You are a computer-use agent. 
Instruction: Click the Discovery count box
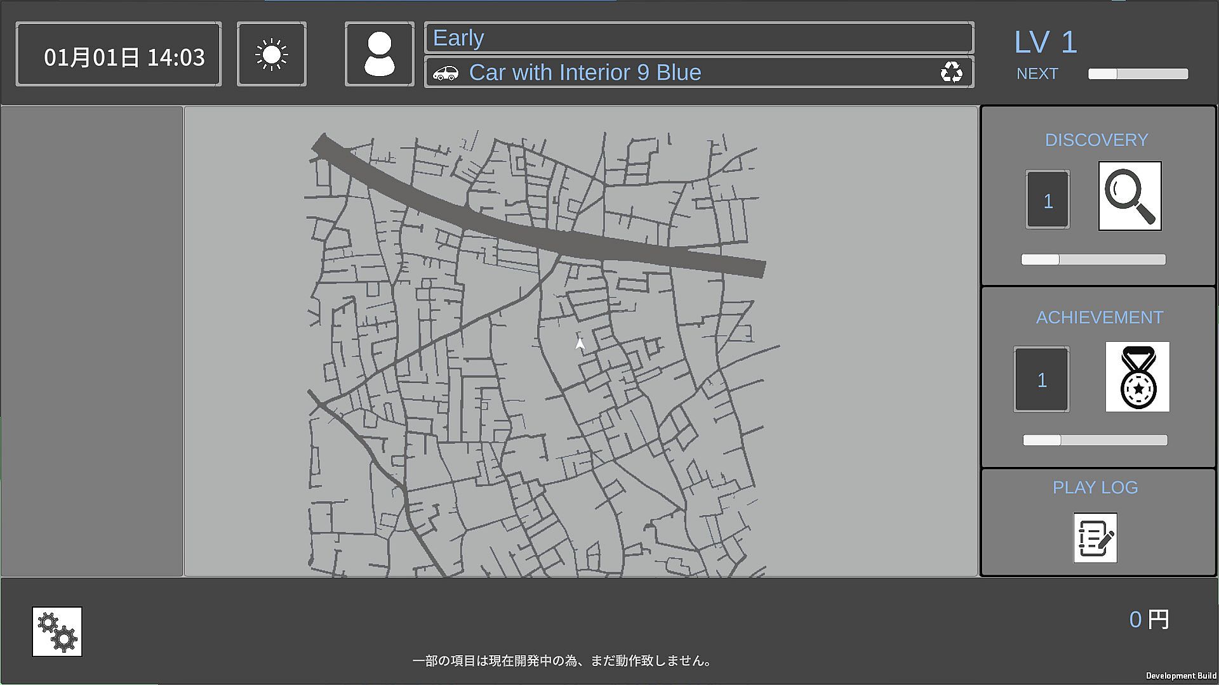[x=1048, y=200]
